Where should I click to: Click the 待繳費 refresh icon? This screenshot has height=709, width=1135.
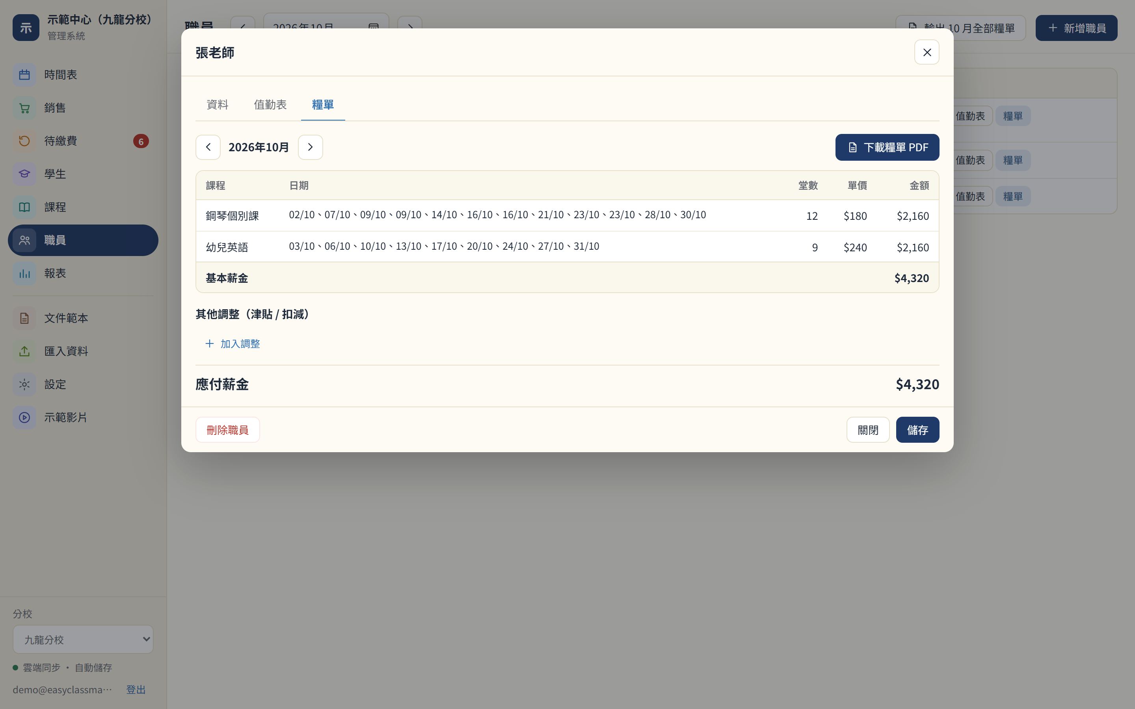pyautogui.click(x=24, y=141)
